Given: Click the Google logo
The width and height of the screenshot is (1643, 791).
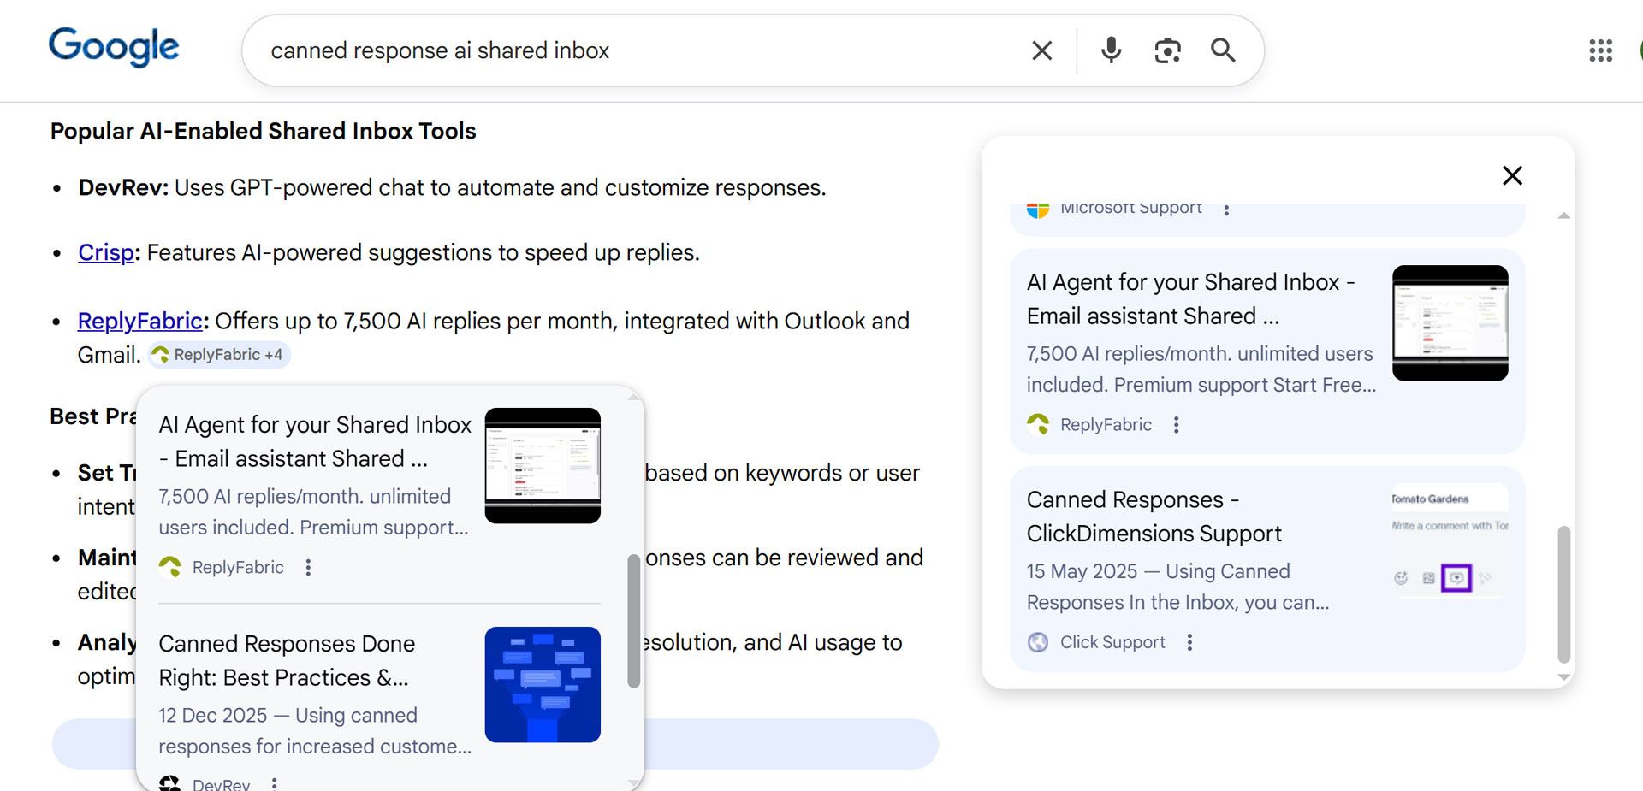Looking at the screenshot, I should point(114,47).
